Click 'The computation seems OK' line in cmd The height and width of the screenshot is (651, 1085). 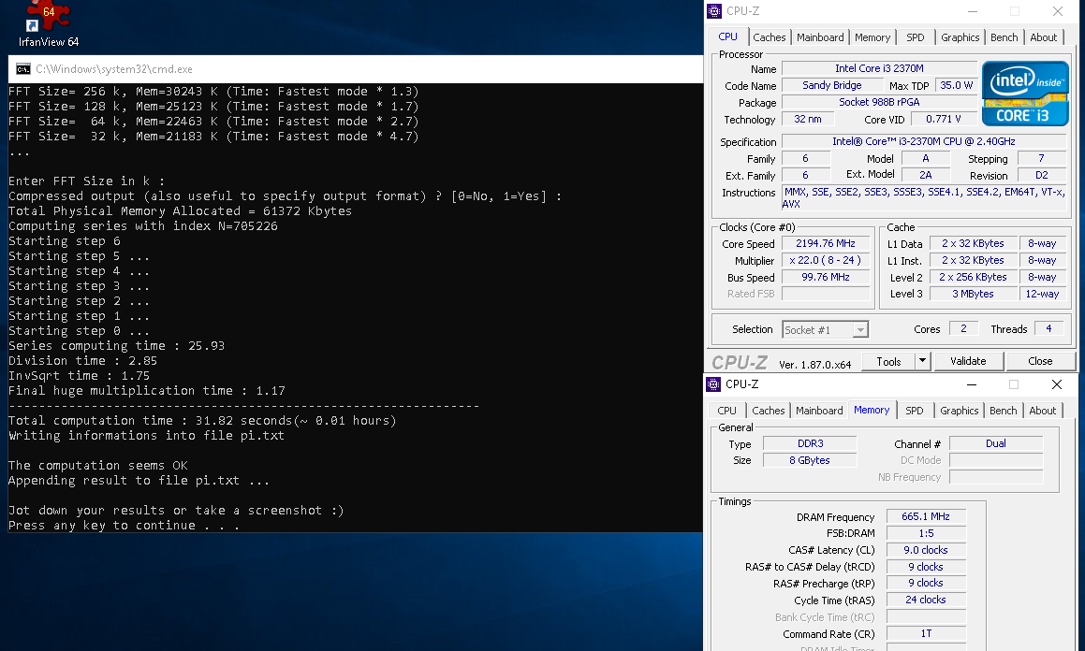point(97,466)
